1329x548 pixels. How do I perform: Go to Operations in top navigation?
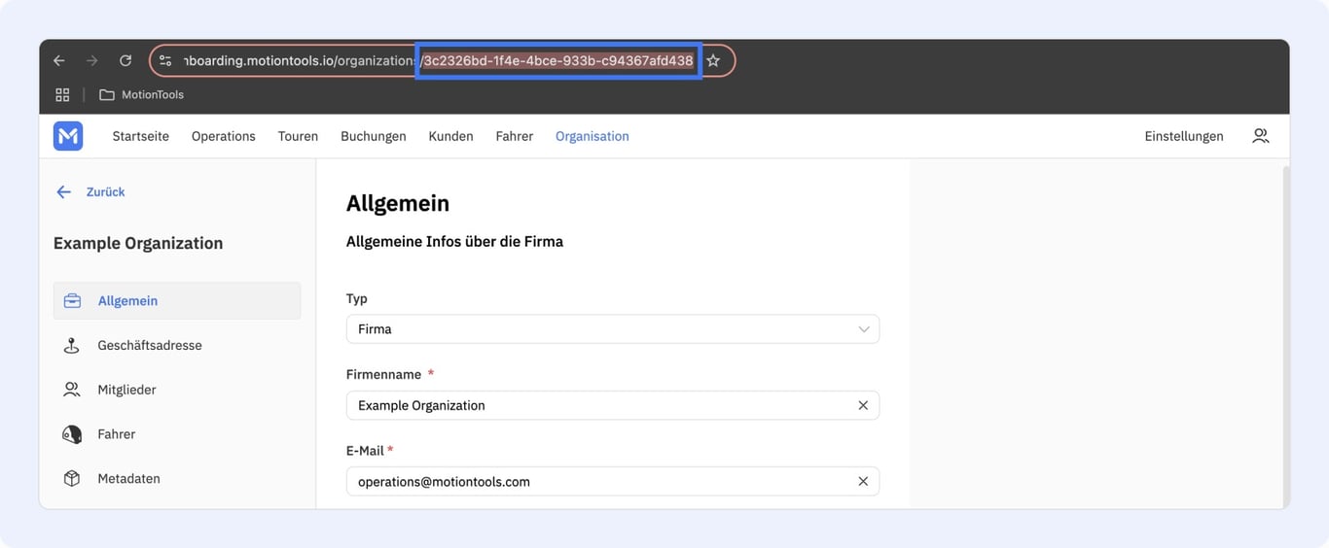point(224,136)
